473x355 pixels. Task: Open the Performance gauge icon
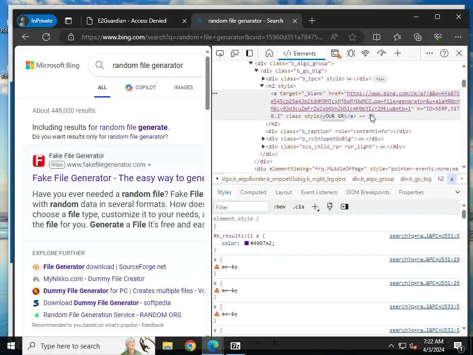(x=381, y=54)
